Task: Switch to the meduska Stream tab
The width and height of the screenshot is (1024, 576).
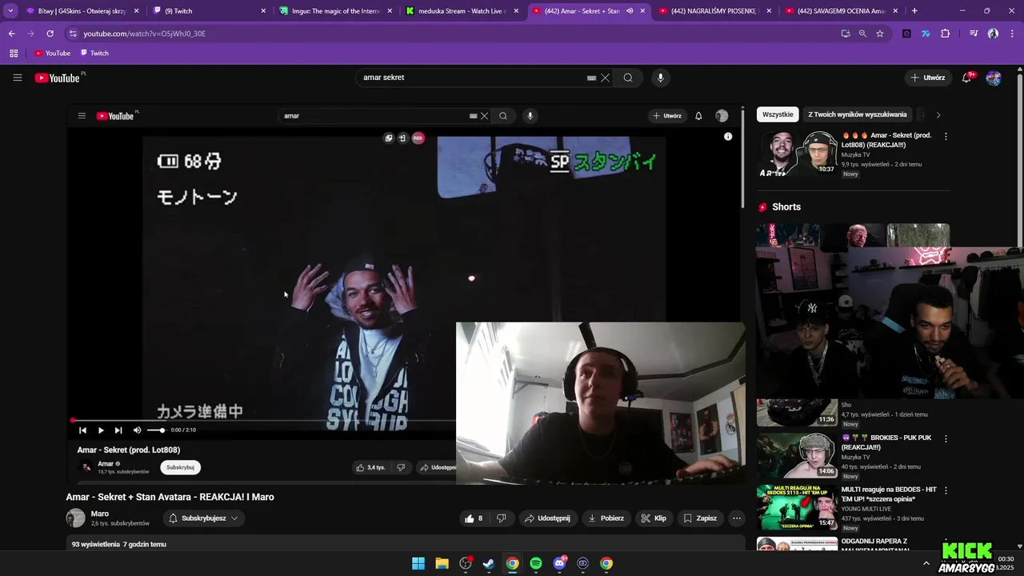Action: pos(462,11)
